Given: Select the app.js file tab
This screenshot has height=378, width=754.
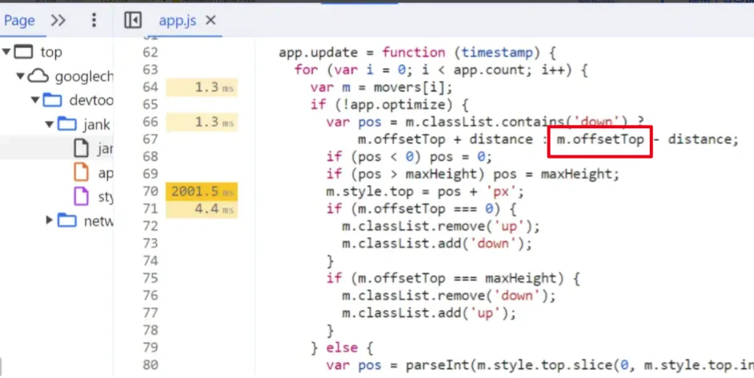Looking at the screenshot, I should [x=177, y=20].
